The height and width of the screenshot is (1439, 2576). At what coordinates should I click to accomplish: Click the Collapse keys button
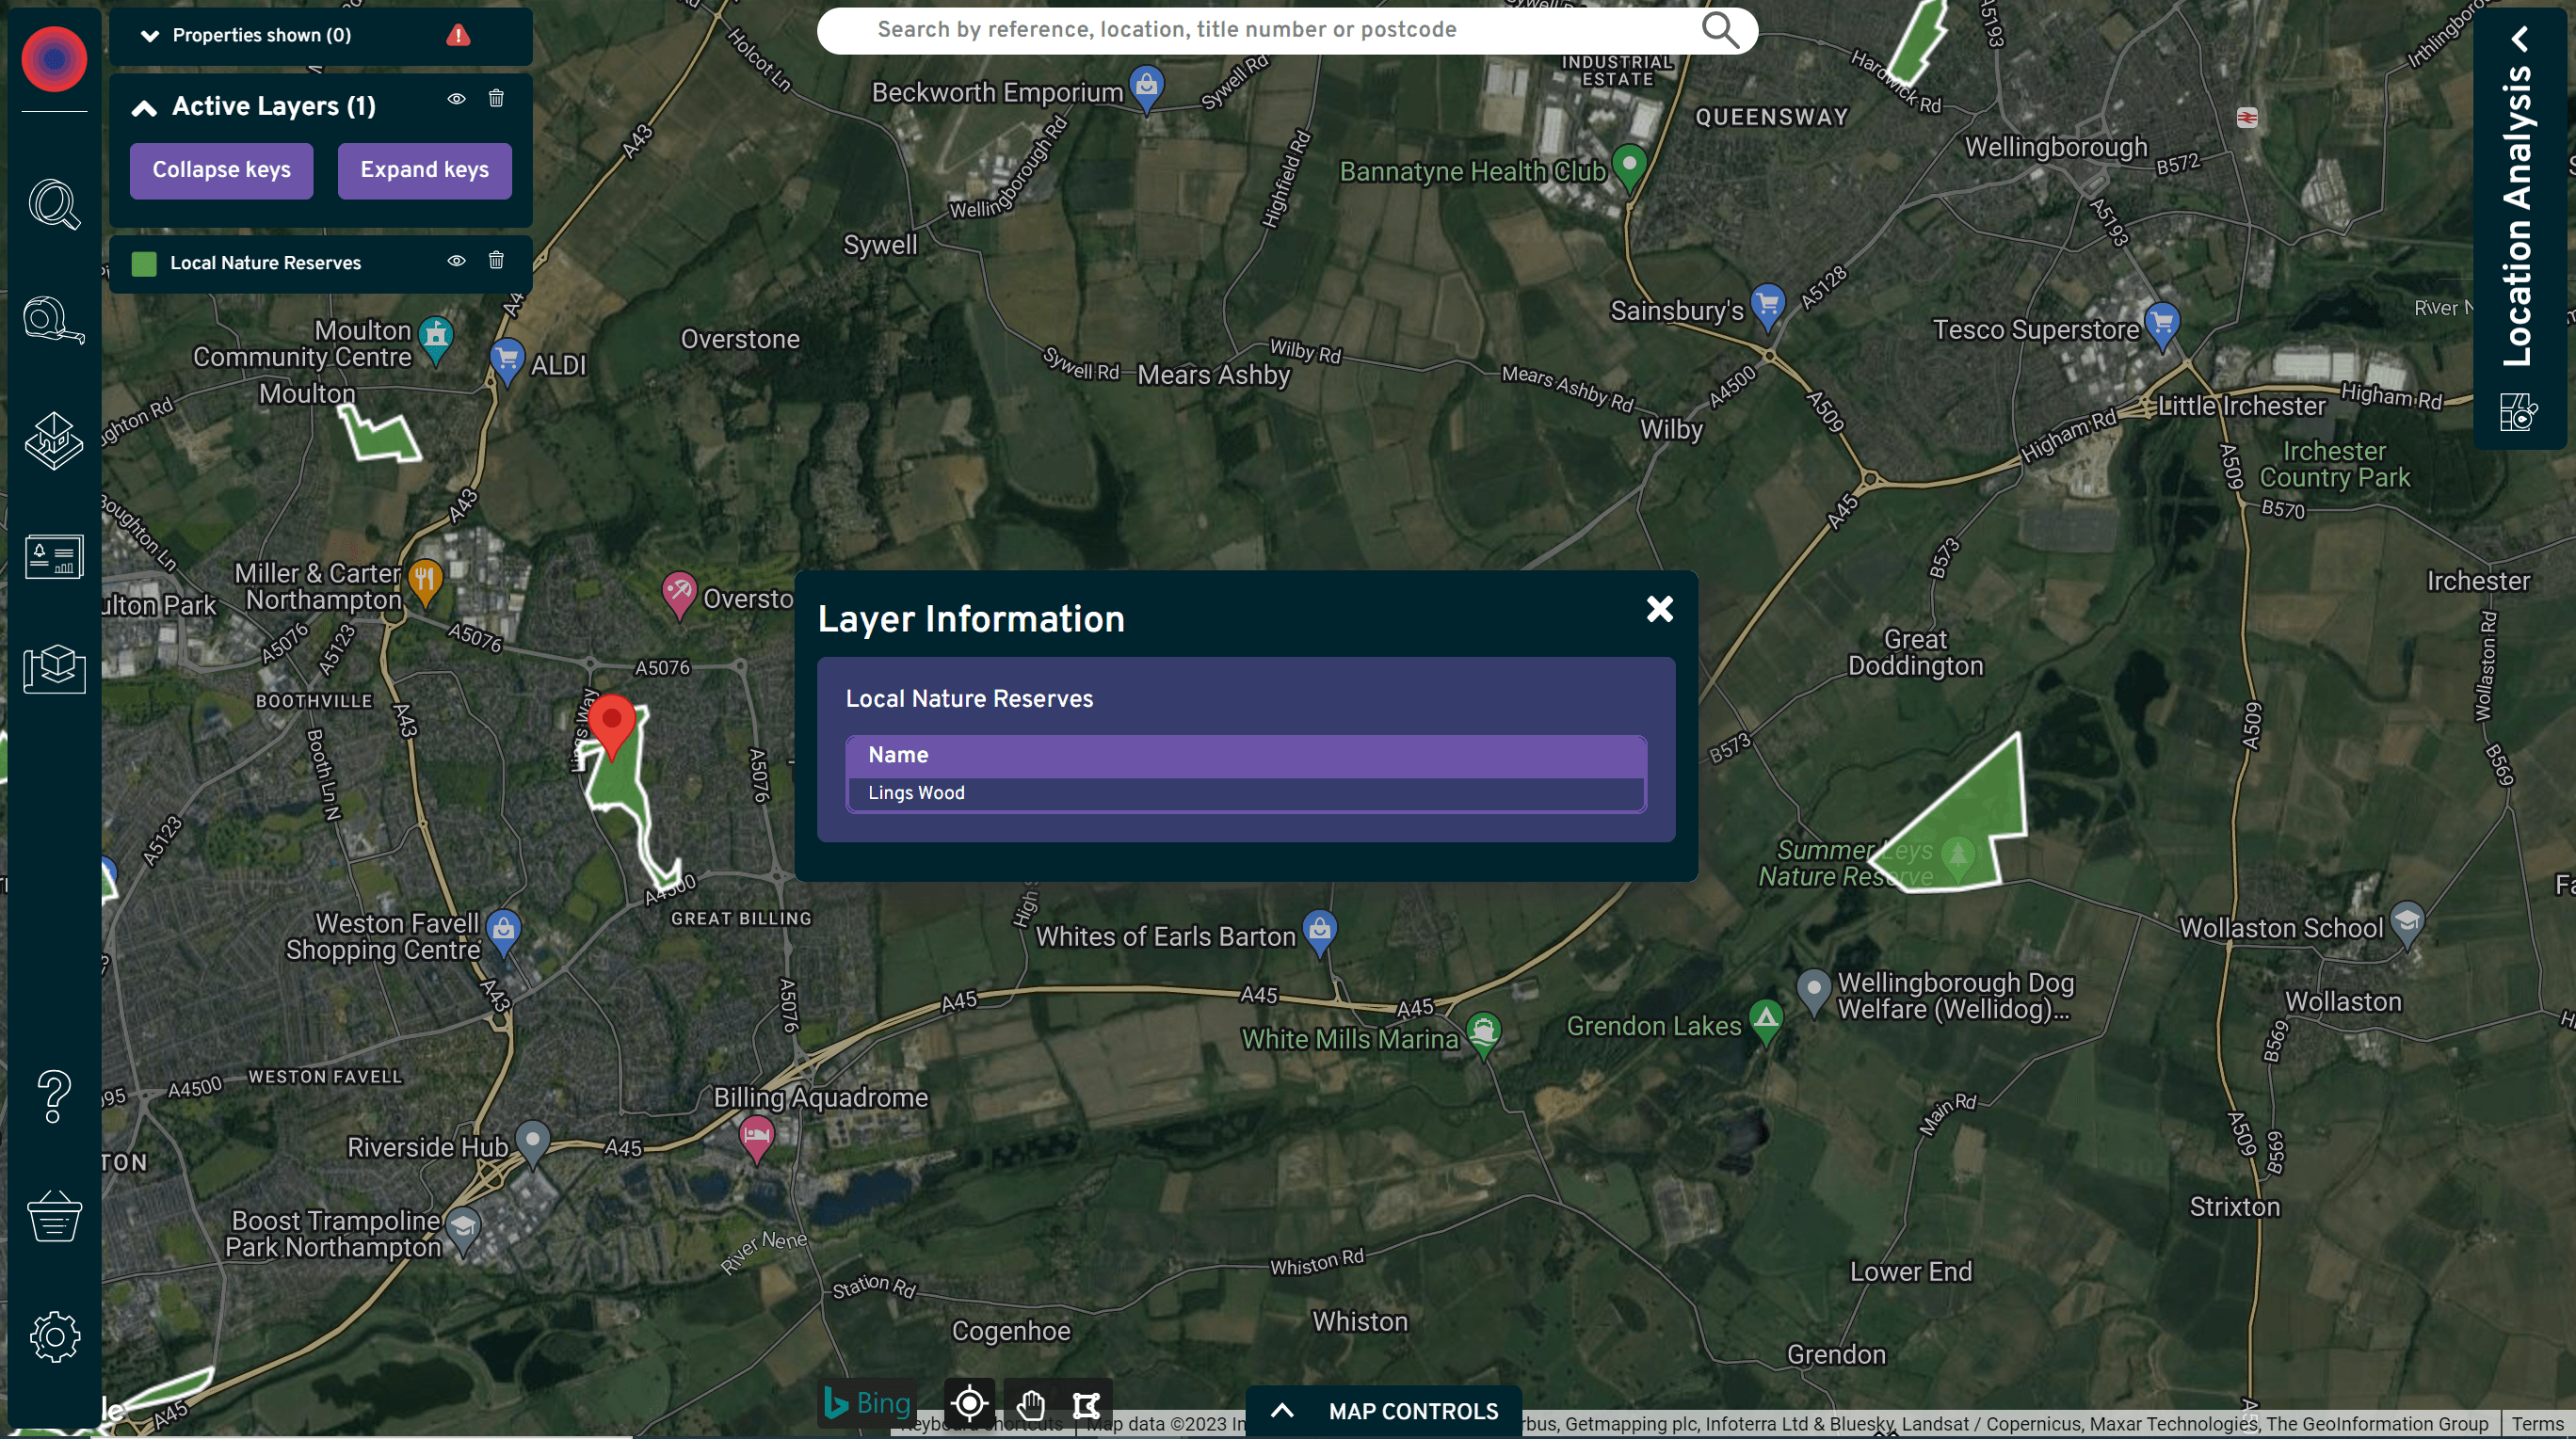click(x=222, y=170)
